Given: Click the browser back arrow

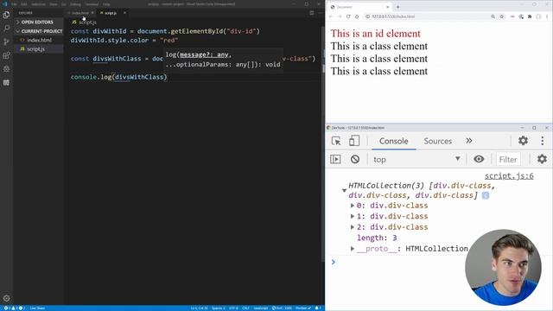Looking at the screenshot, I should click(331, 16).
